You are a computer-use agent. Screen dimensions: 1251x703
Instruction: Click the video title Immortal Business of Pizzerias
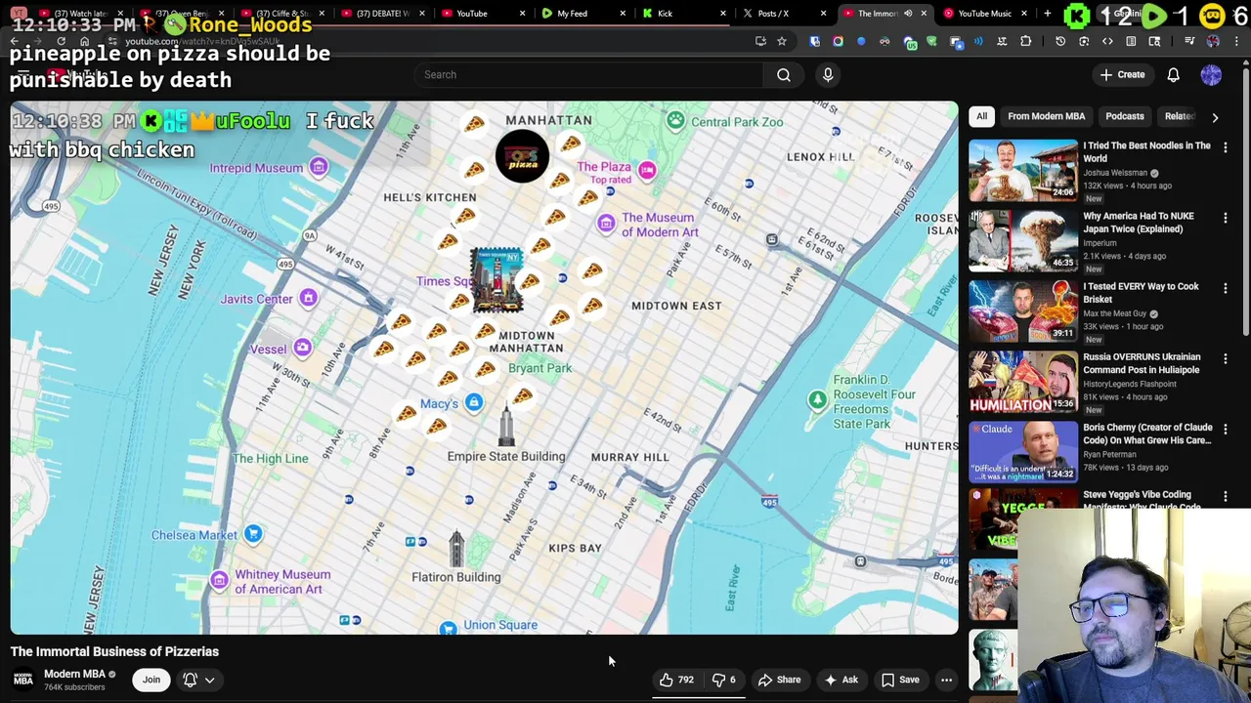114,651
